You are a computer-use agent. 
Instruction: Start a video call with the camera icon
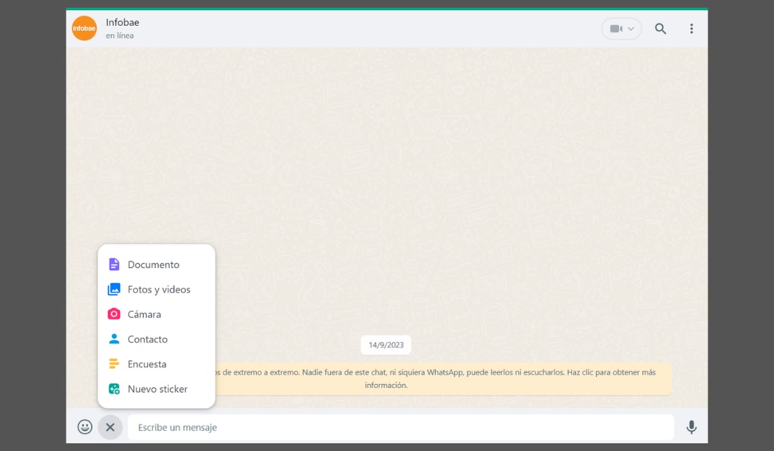pos(616,29)
